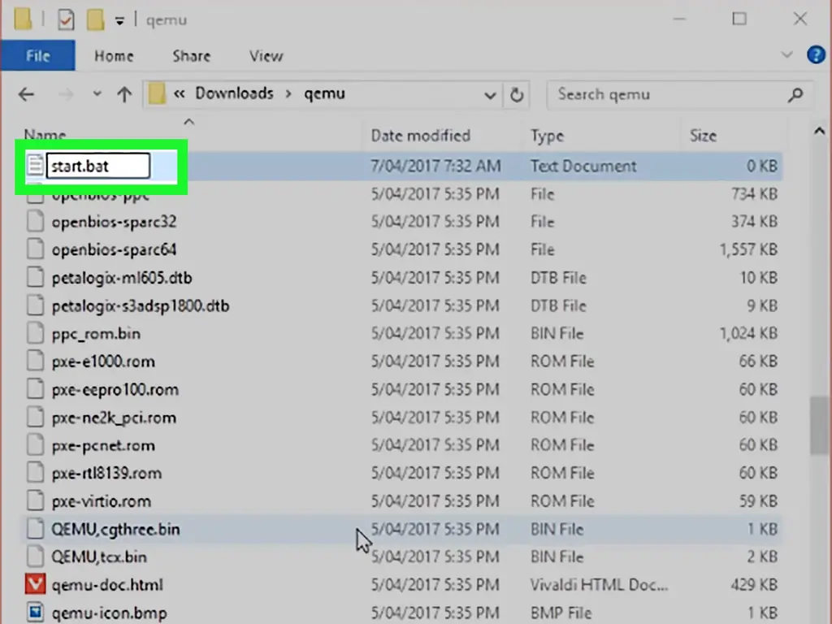
Task: Click the file icon of openbios-sparc32
Action: pos(35,221)
